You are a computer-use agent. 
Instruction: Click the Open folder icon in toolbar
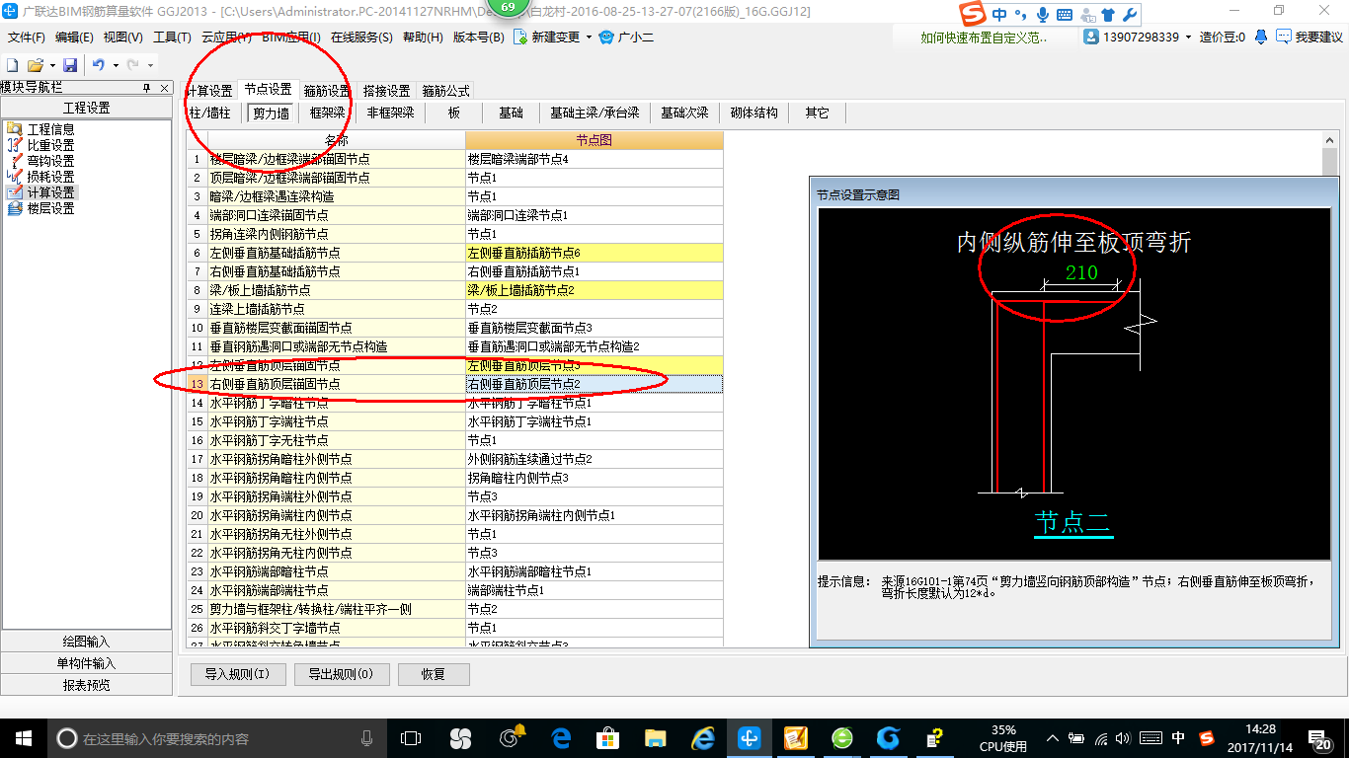click(35, 65)
